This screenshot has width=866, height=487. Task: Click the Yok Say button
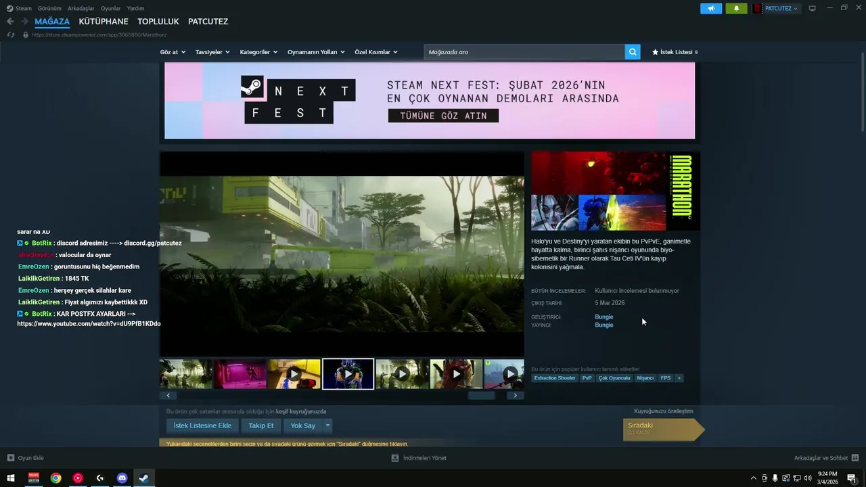303,425
